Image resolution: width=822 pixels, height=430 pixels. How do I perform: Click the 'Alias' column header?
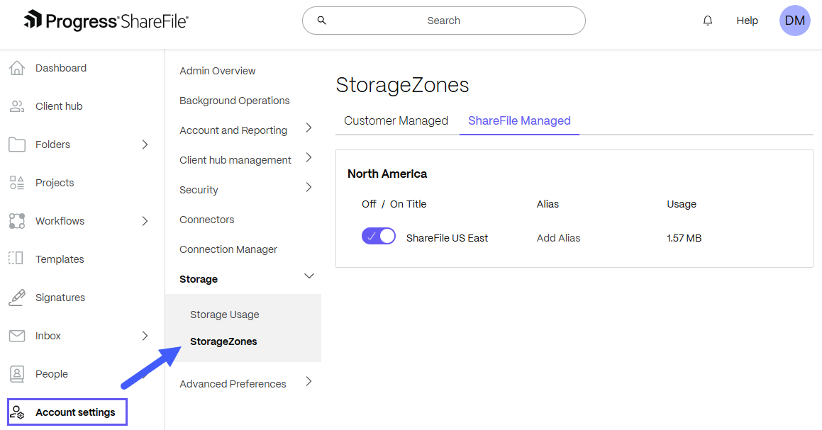click(548, 204)
